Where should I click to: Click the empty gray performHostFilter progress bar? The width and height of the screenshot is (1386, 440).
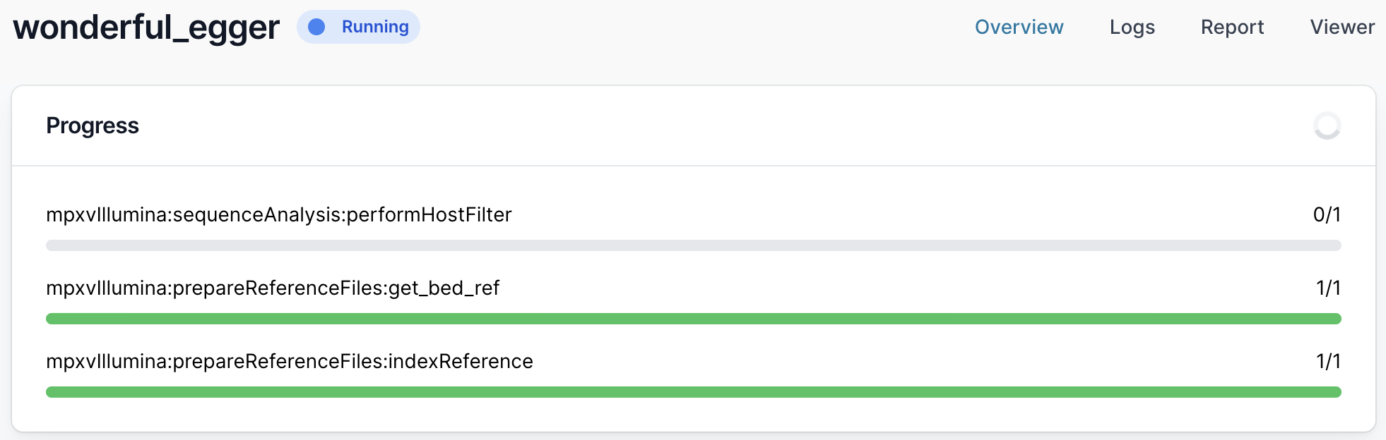point(693,245)
